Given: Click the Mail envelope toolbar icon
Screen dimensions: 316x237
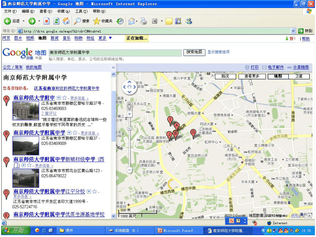Looking at the screenshot, I should pyautogui.click(x=132, y=21).
